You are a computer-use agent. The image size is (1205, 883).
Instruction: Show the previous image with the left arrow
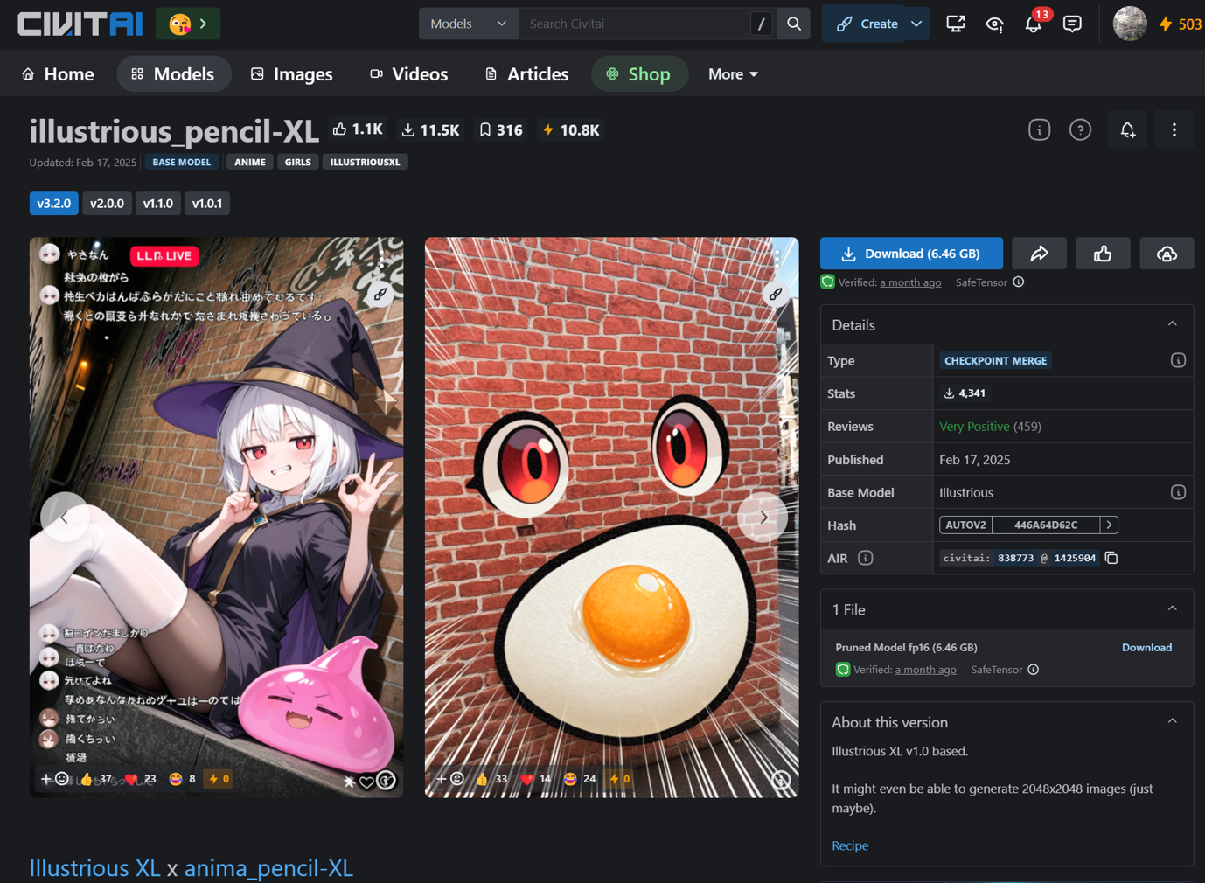64,518
